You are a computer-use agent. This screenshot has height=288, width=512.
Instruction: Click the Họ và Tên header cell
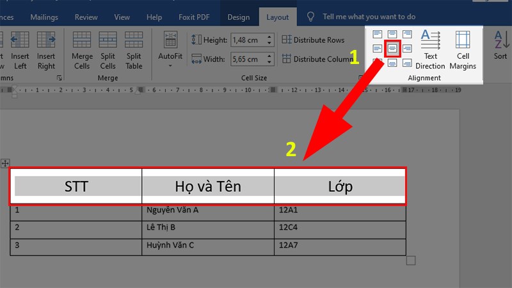pos(208,186)
